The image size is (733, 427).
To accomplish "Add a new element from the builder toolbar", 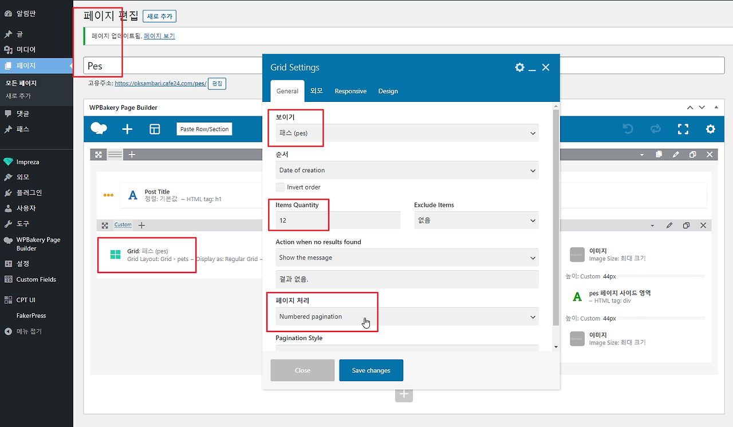I will [x=127, y=129].
